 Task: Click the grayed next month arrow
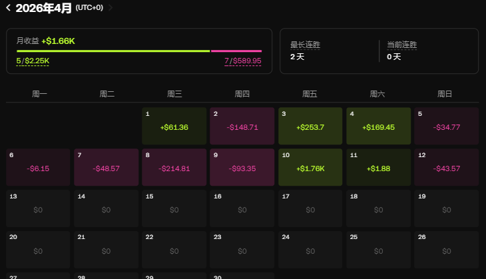click(111, 8)
